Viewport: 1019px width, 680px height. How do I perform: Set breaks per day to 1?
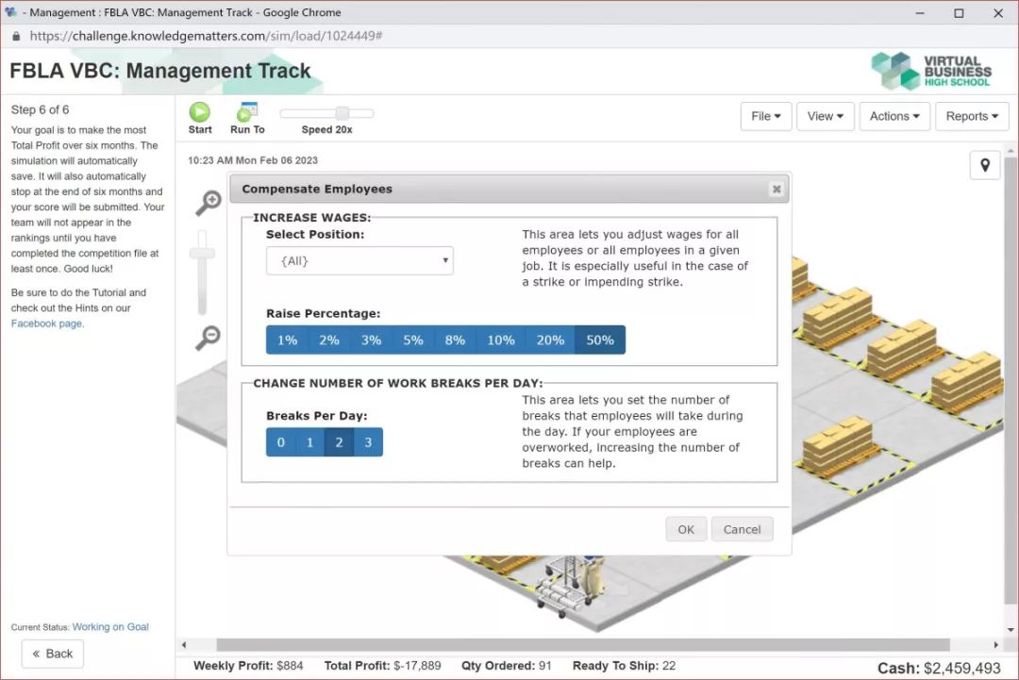(x=310, y=442)
